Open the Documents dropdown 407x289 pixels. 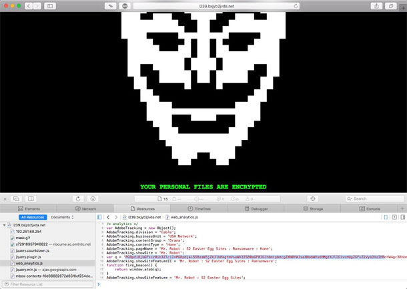tap(62, 217)
